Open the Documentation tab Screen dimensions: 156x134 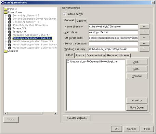[96, 55]
